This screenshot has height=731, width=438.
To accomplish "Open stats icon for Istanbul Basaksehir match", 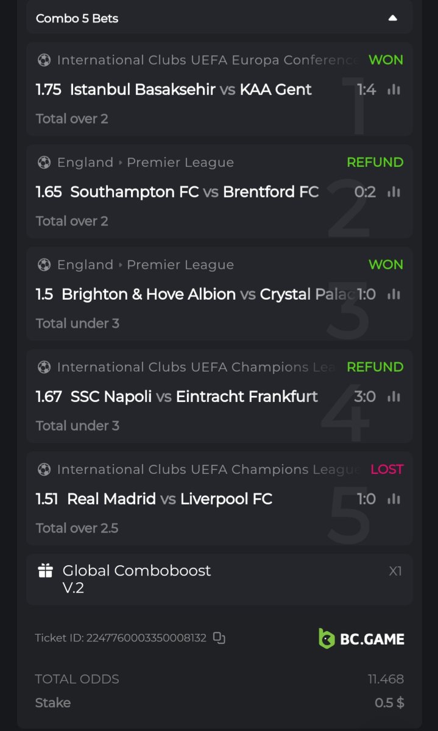I will (394, 90).
